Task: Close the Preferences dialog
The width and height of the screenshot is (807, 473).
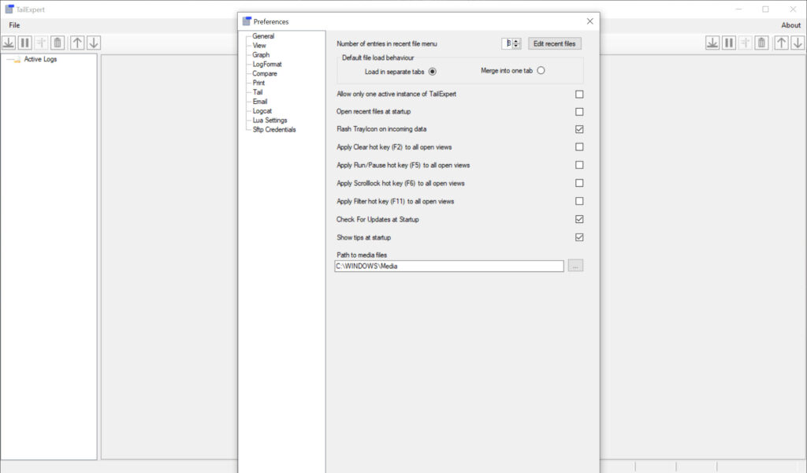Action: coord(589,21)
